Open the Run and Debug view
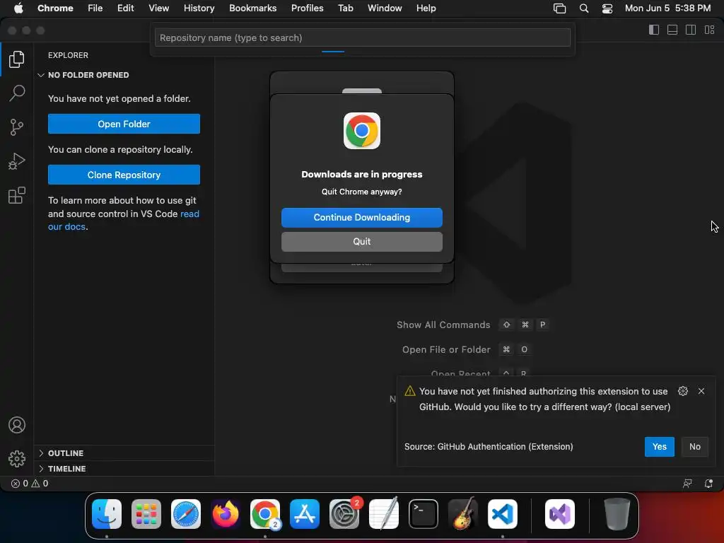724x543 pixels. point(17,161)
